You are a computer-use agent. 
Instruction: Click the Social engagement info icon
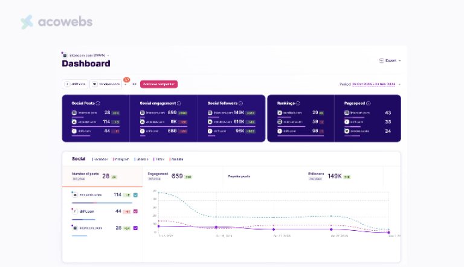(179, 103)
